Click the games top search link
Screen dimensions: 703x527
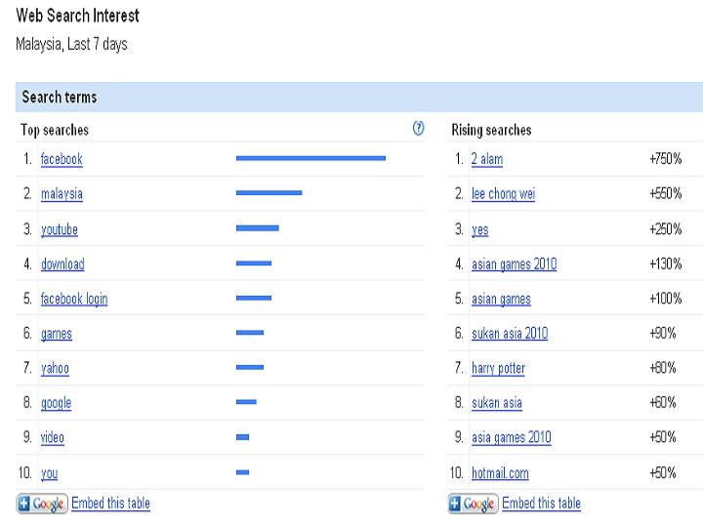(57, 334)
